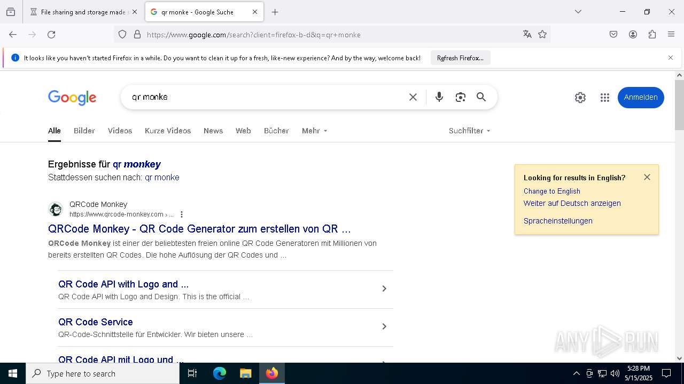The width and height of the screenshot is (684, 384).
Task: Open the Firefox application menu
Action: point(671,35)
